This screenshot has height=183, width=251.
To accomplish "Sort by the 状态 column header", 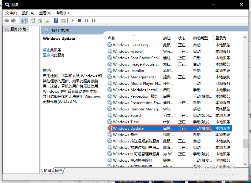I will [184, 38].
